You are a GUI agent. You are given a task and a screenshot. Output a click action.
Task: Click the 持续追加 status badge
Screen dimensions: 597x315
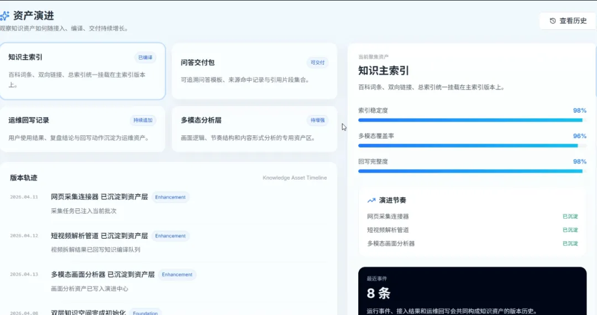pyautogui.click(x=143, y=120)
